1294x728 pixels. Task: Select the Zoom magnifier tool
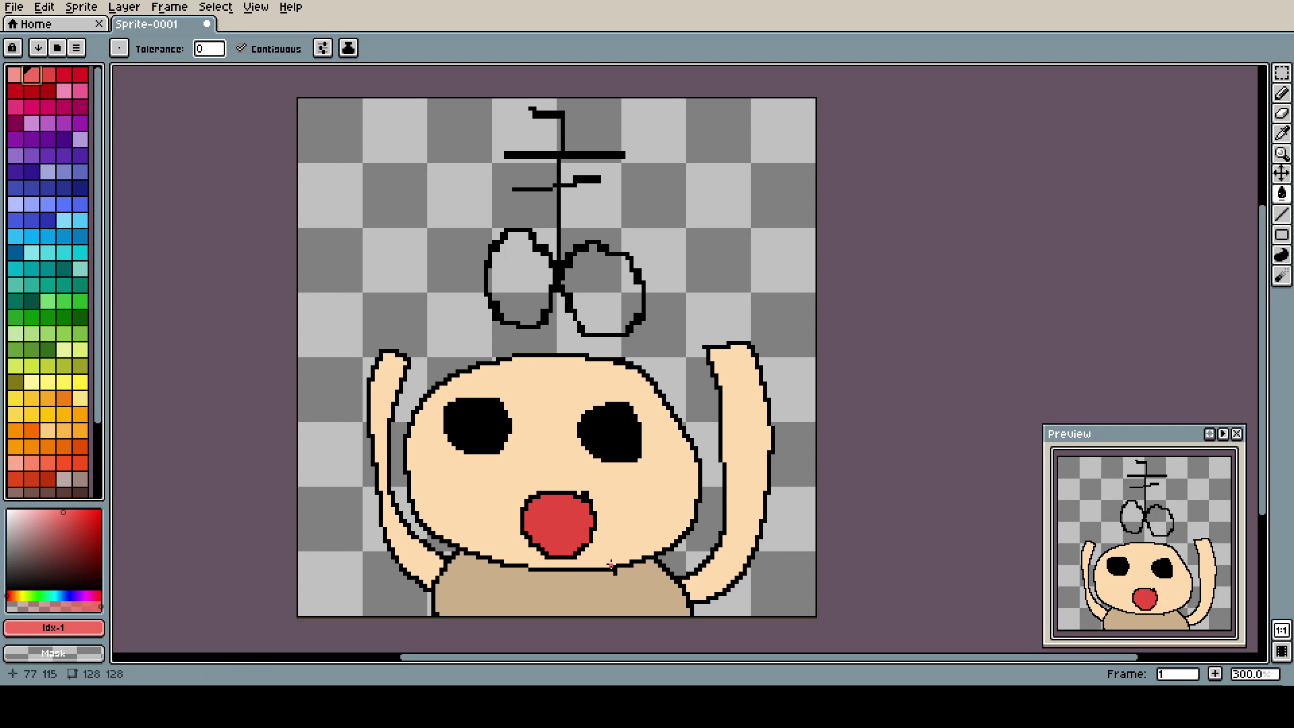click(1281, 154)
